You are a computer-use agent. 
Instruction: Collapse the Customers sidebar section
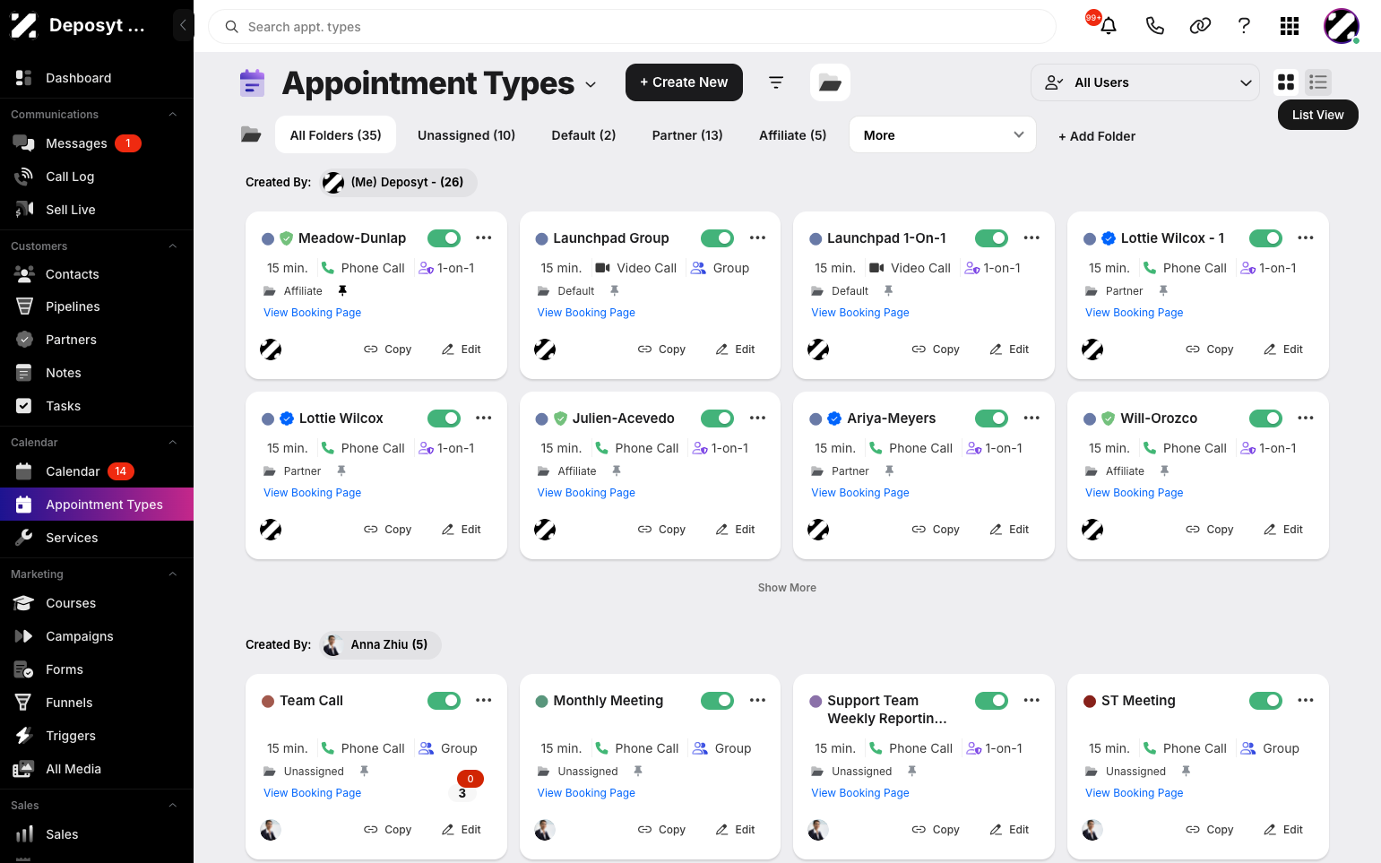pos(173,246)
